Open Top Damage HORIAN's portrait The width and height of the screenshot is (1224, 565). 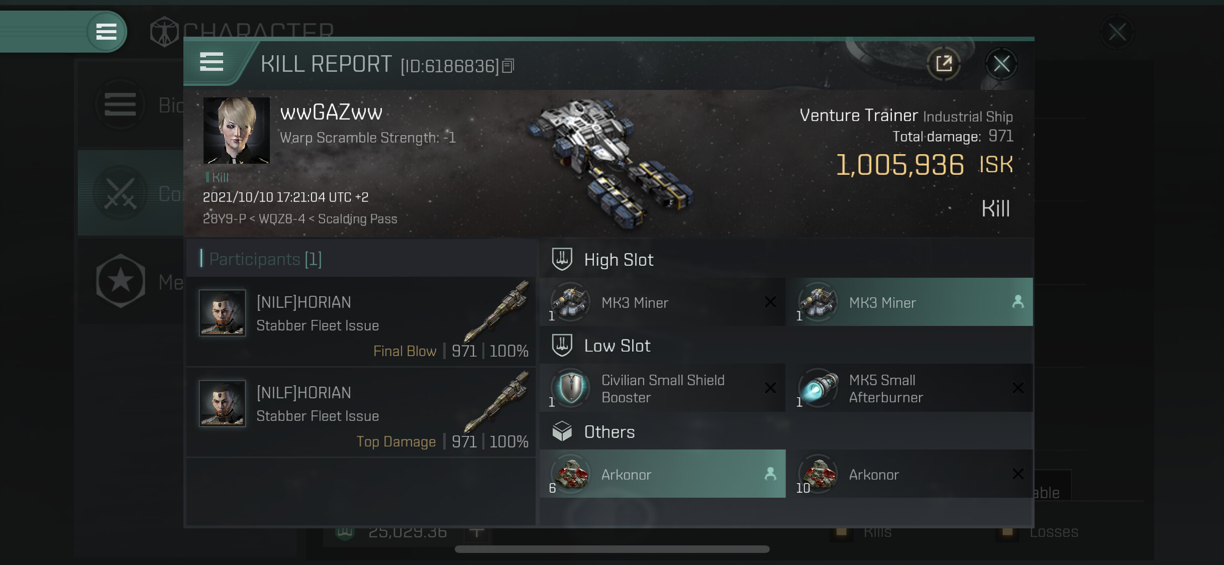coord(222,403)
